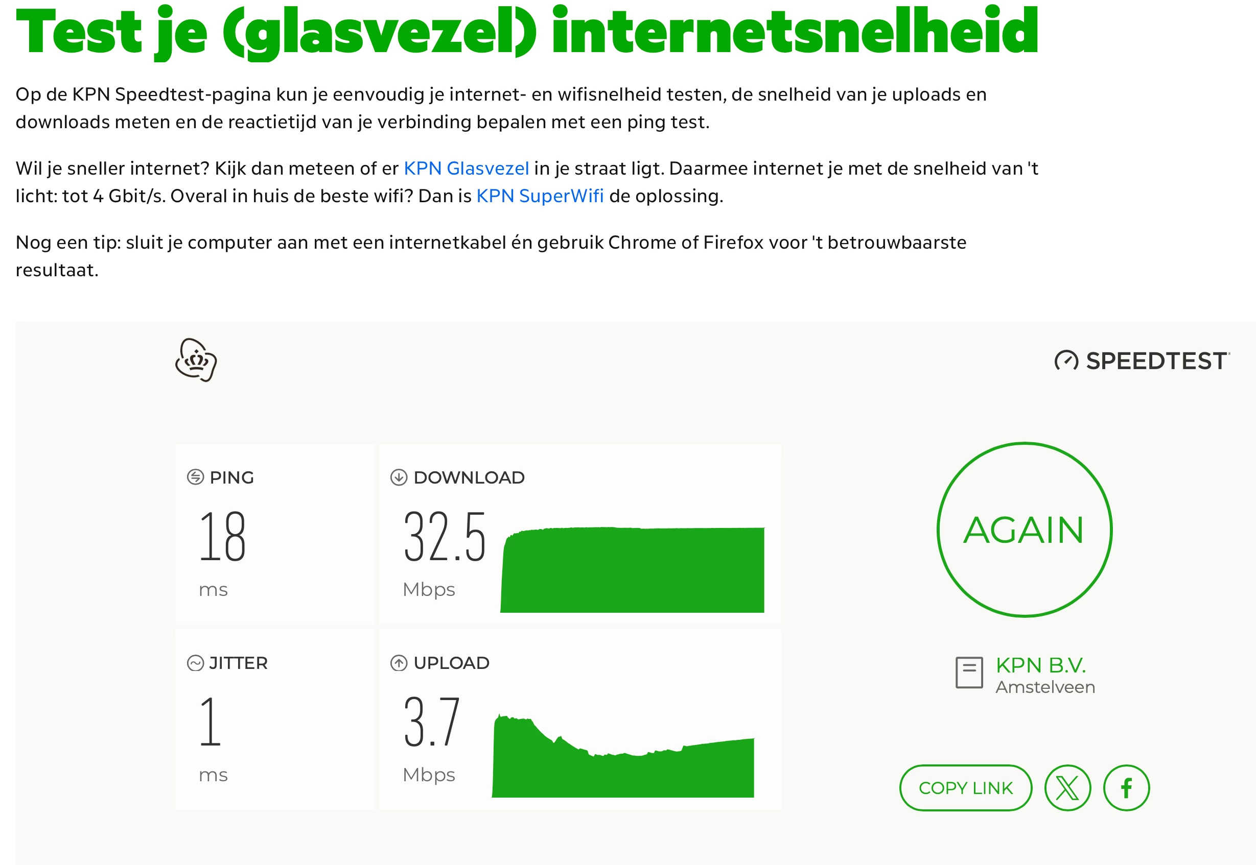The image size is (1256, 865).
Task: Run the speed test AGAIN
Action: [1024, 530]
